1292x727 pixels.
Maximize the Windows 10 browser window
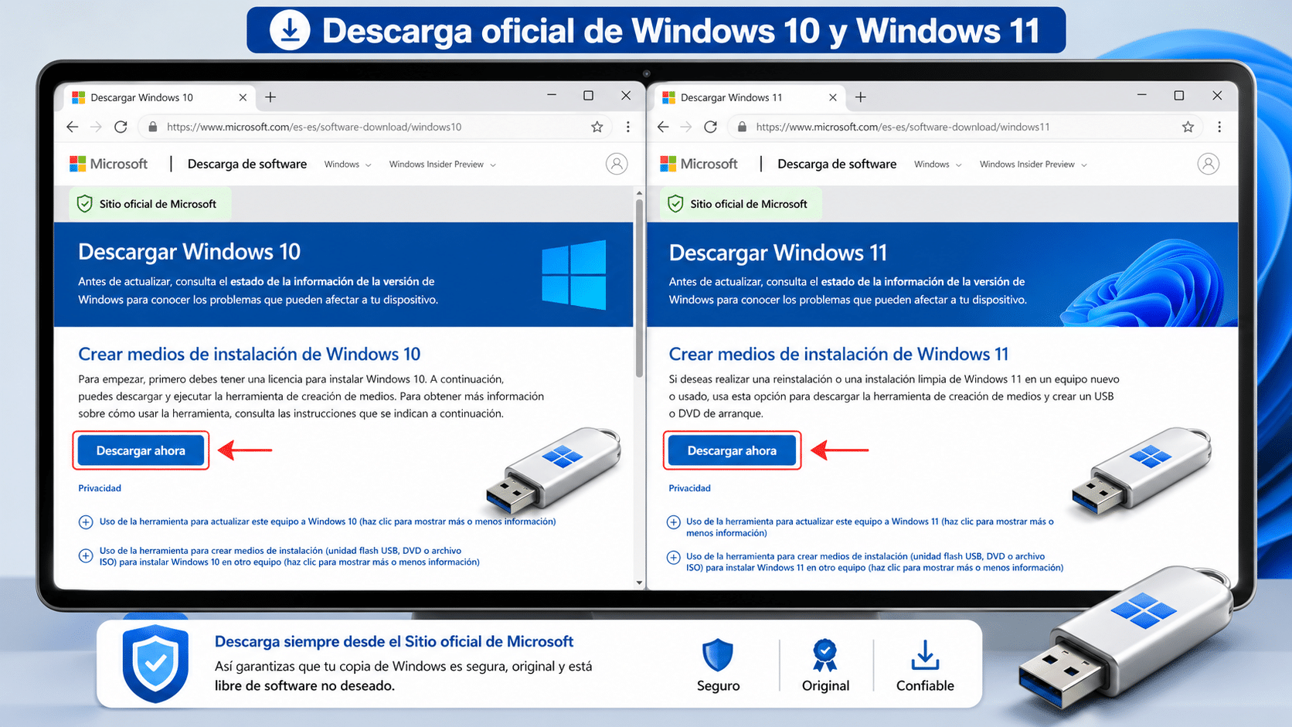tap(588, 96)
